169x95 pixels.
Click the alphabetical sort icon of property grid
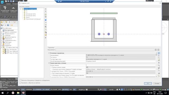[x=159, y=56]
